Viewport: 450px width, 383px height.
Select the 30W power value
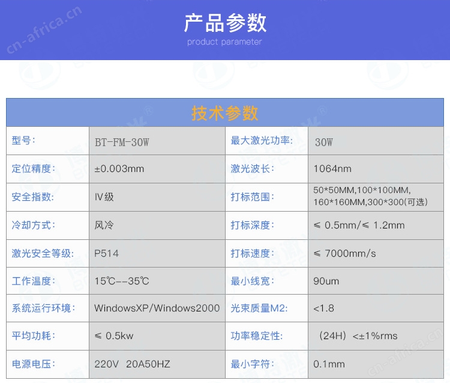click(x=324, y=142)
